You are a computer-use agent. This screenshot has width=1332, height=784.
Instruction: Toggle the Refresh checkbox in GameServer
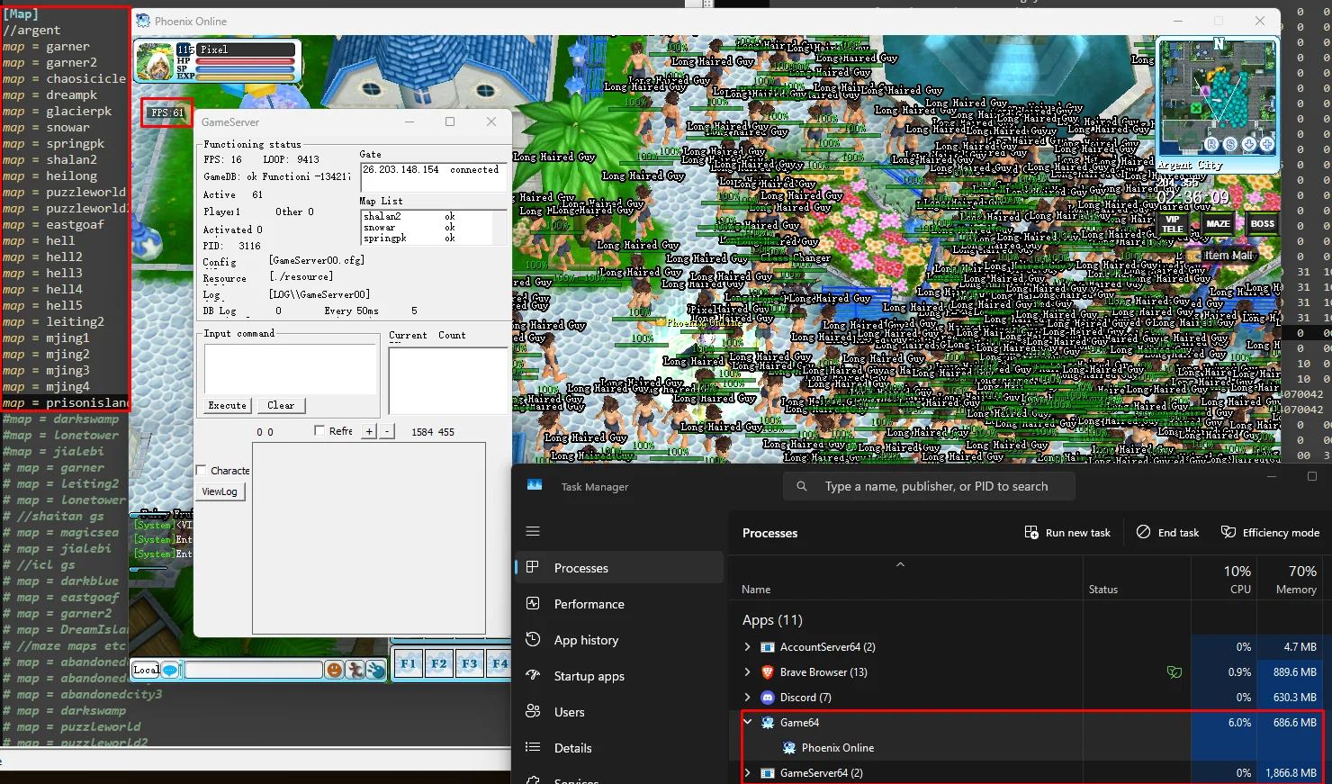point(319,431)
